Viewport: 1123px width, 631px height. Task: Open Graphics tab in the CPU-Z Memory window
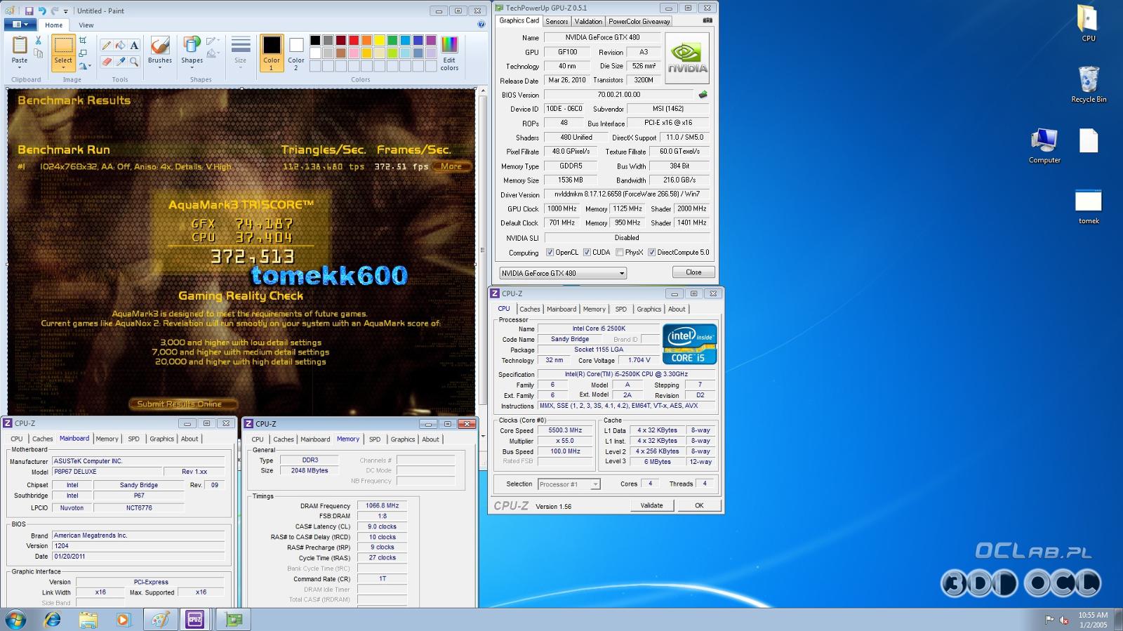click(403, 439)
